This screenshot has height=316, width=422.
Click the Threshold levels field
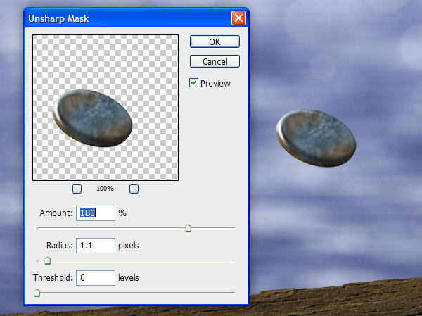(x=96, y=278)
